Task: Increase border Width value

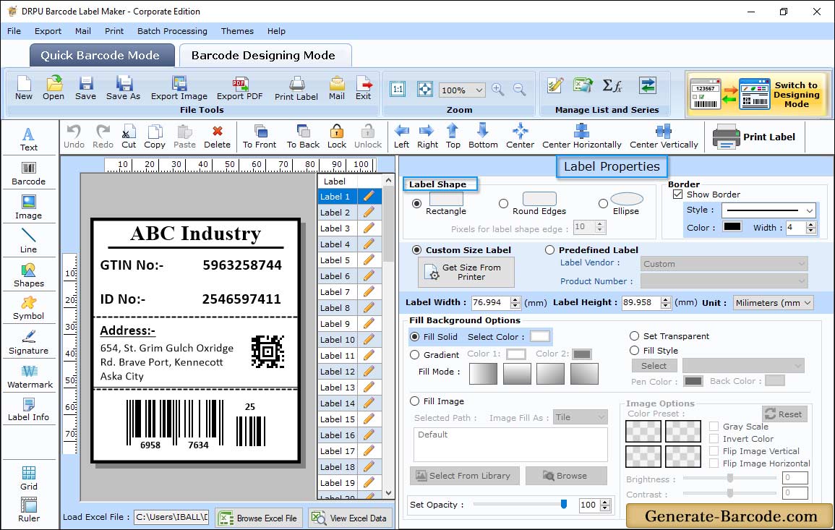Action: tap(811, 225)
